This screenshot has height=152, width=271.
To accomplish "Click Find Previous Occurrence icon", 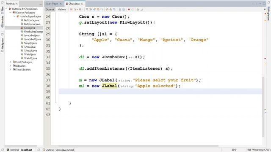I will click(x=91, y=9).
